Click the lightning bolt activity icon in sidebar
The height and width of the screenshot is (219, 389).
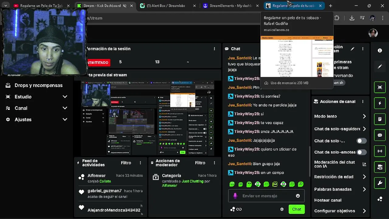tap(380, 103)
